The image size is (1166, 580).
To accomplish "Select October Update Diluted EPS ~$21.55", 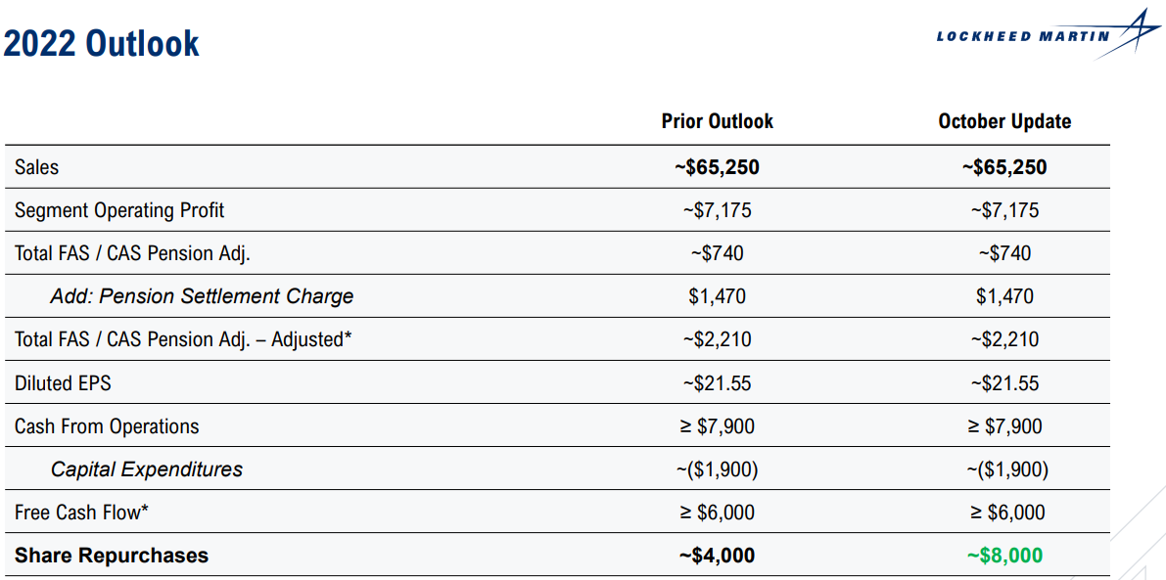I will coord(1004,383).
